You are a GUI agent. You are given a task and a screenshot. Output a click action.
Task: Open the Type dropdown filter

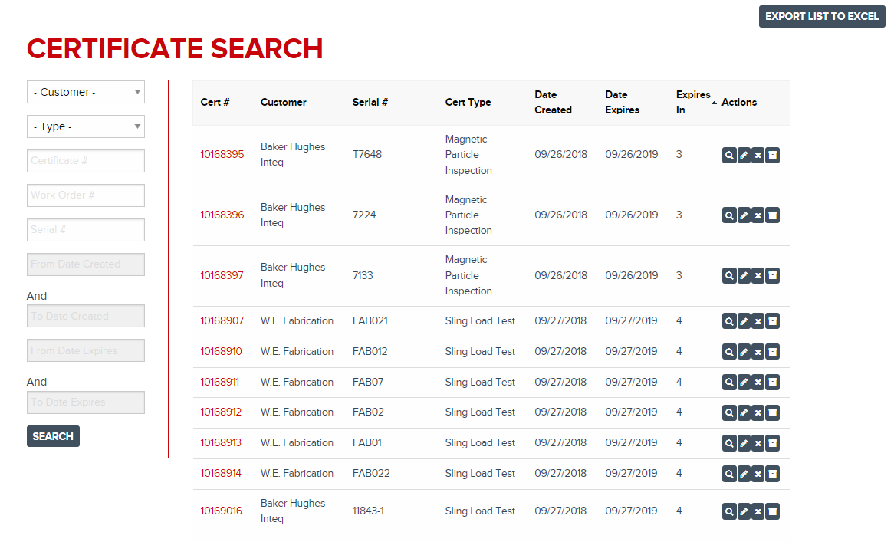point(86,126)
